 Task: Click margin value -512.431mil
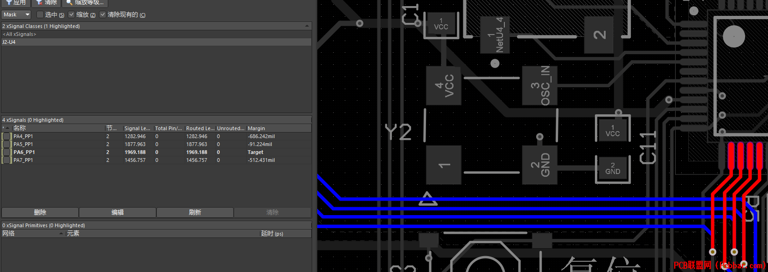pyautogui.click(x=261, y=160)
